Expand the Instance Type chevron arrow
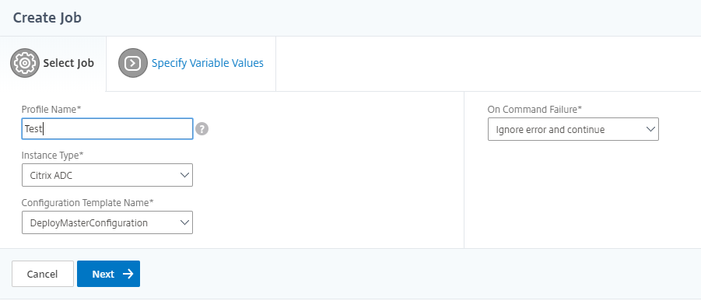Image resolution: width=701 pixels, height=301 pixels. [184, 175]
